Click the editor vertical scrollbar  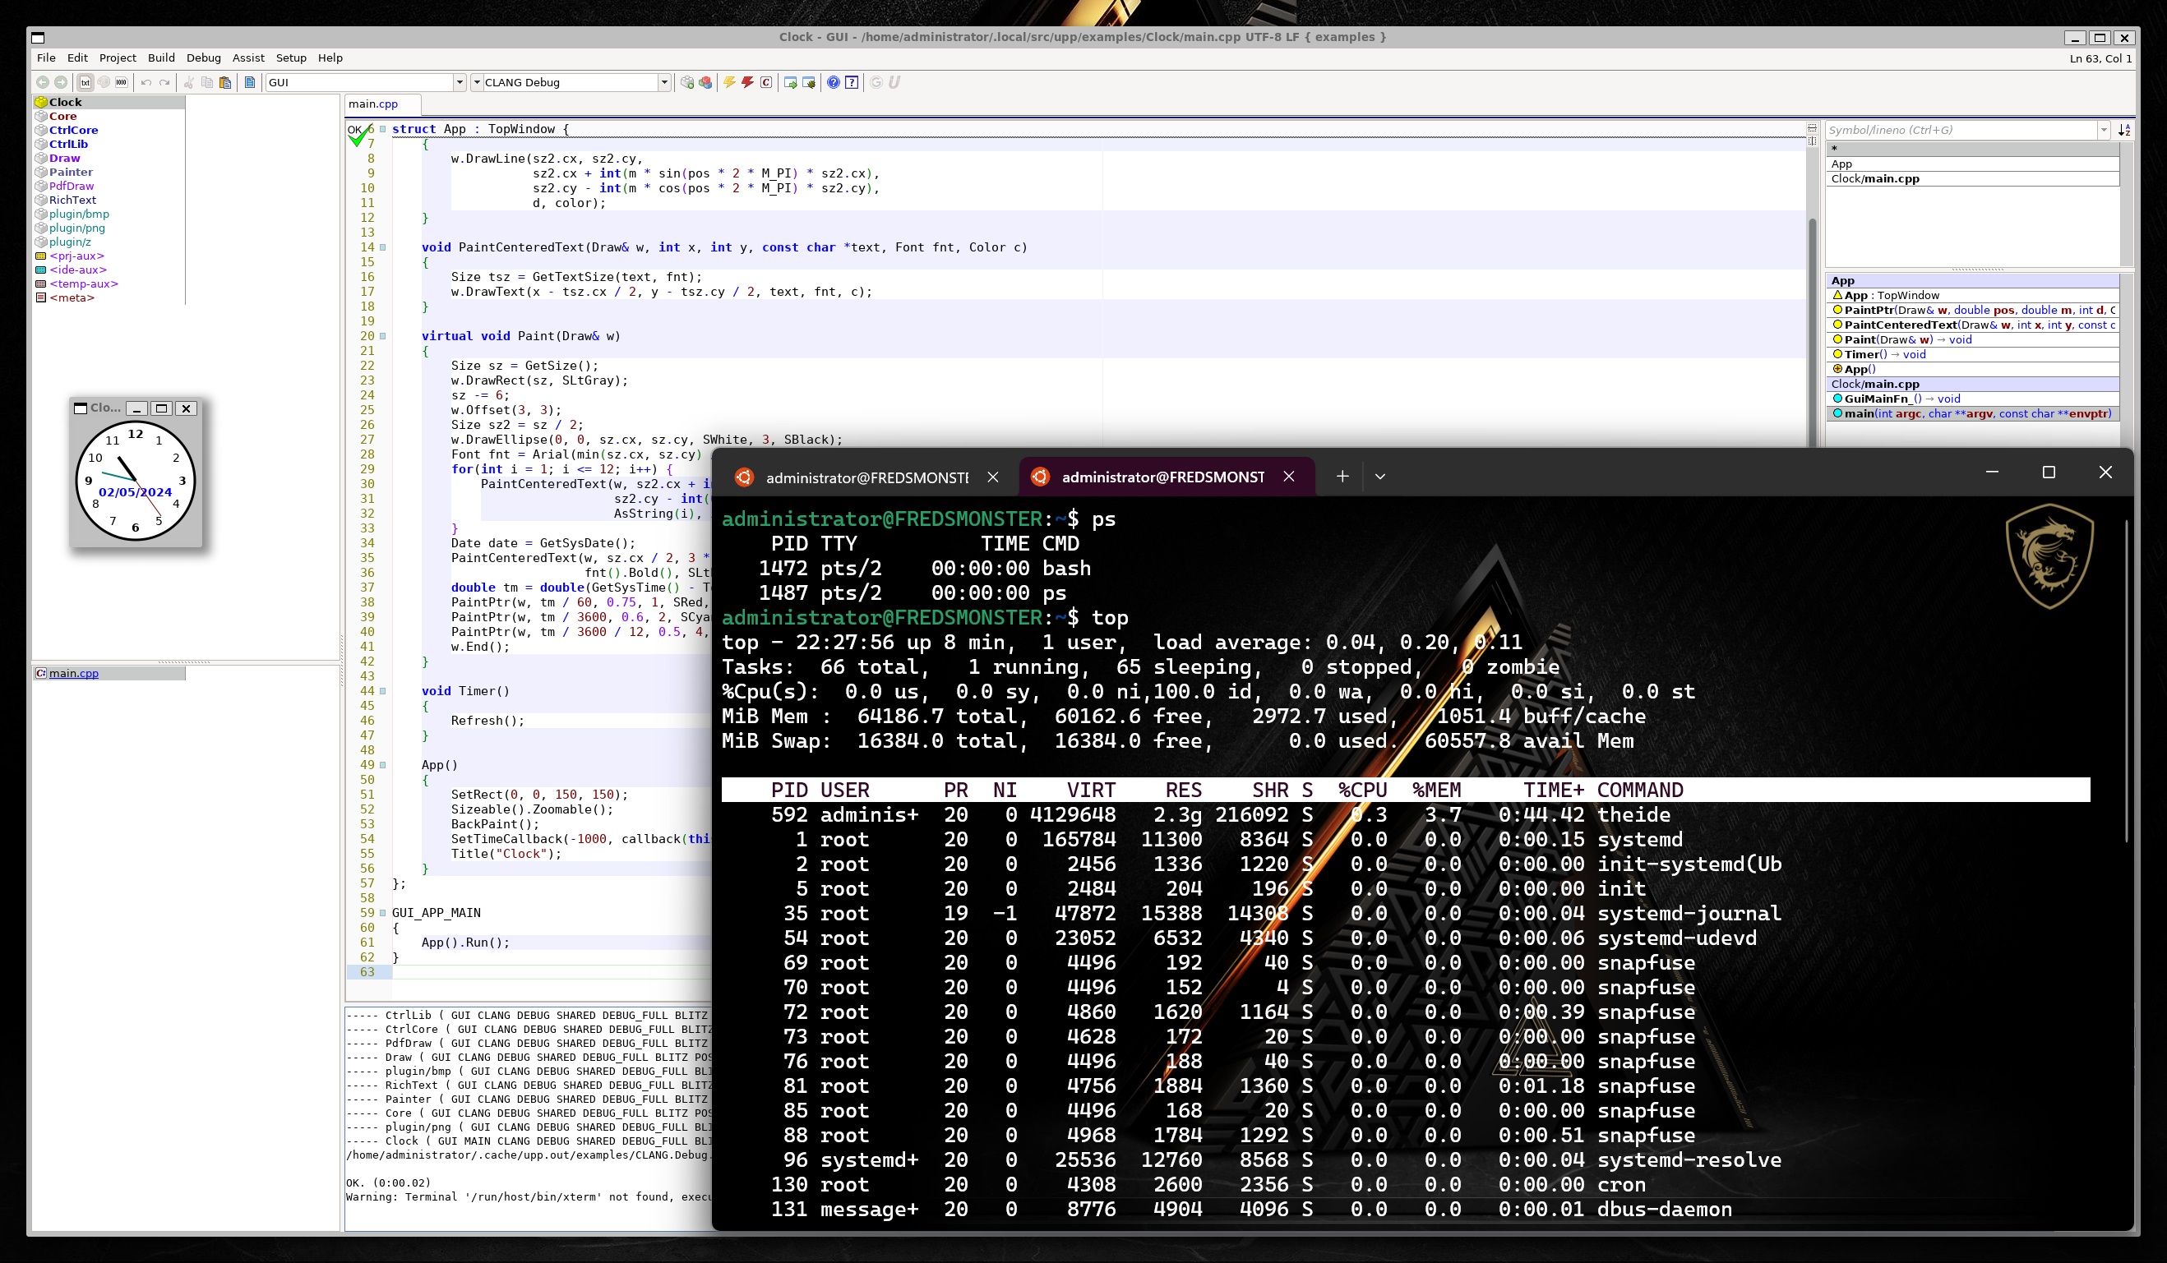click(x=1812, y=327)
